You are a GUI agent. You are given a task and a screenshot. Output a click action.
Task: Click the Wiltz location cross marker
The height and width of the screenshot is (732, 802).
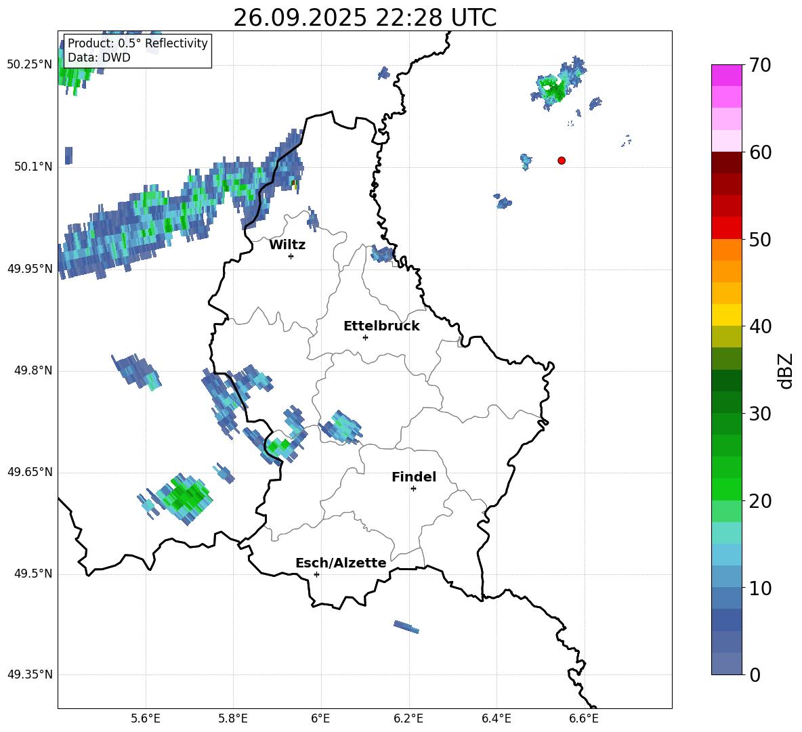[291, 256]
